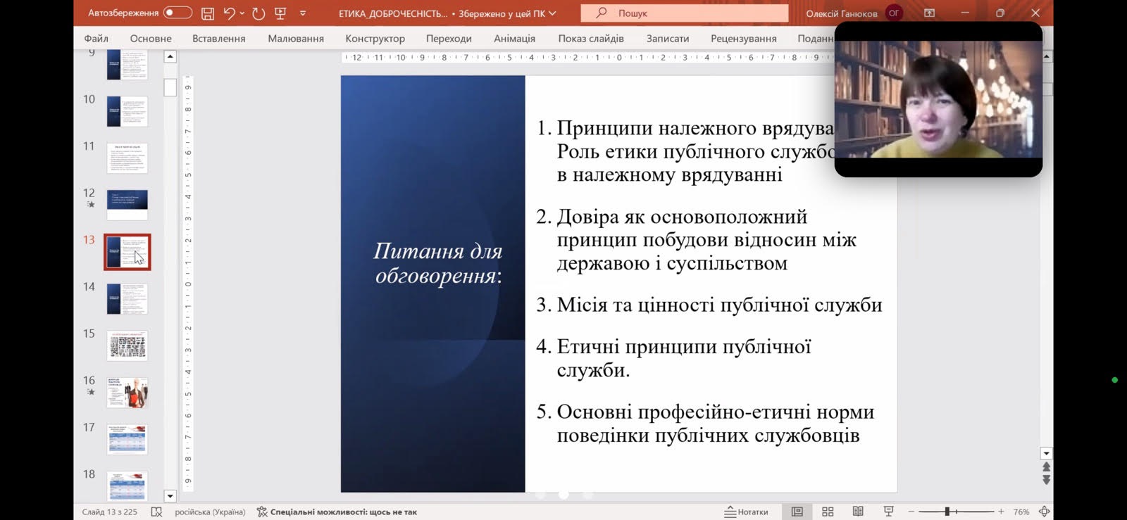1127x520 pixels.
Task: Click the Save icon in title bar
Action: [x=207, y=13]
